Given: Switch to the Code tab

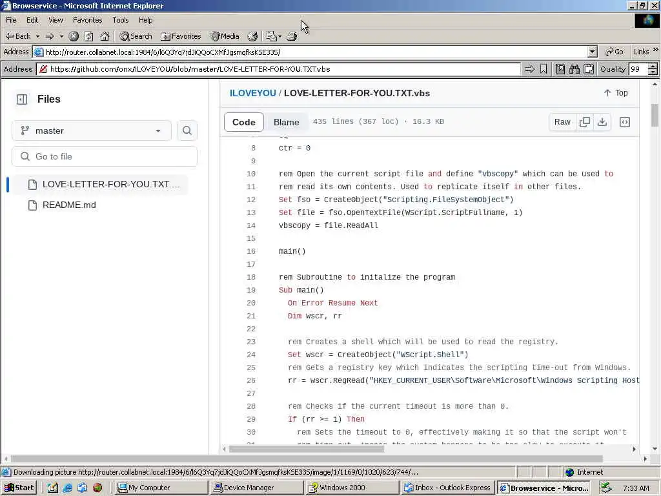Looking at the screenshot, I should point(243,122).
